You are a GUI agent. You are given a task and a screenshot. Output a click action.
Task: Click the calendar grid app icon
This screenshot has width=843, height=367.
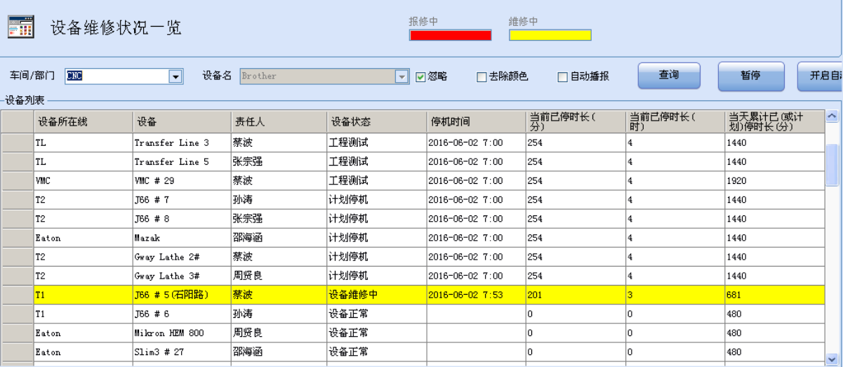[x=20, y=27]
